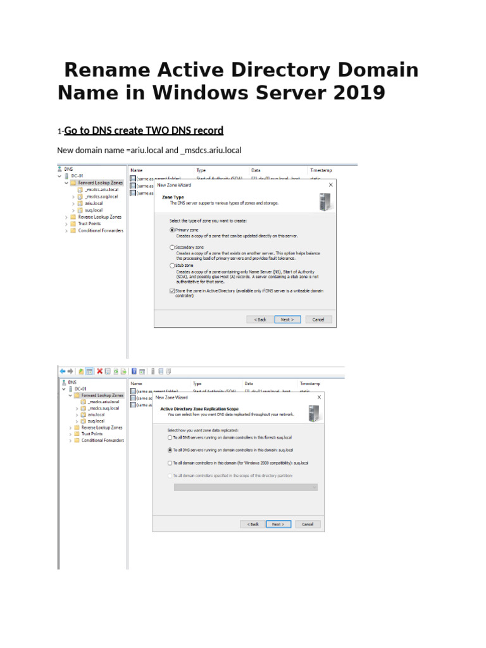Click Back in the Zone Type wizard
Viewport: 486px width, 648px height.
pos(260,320)
